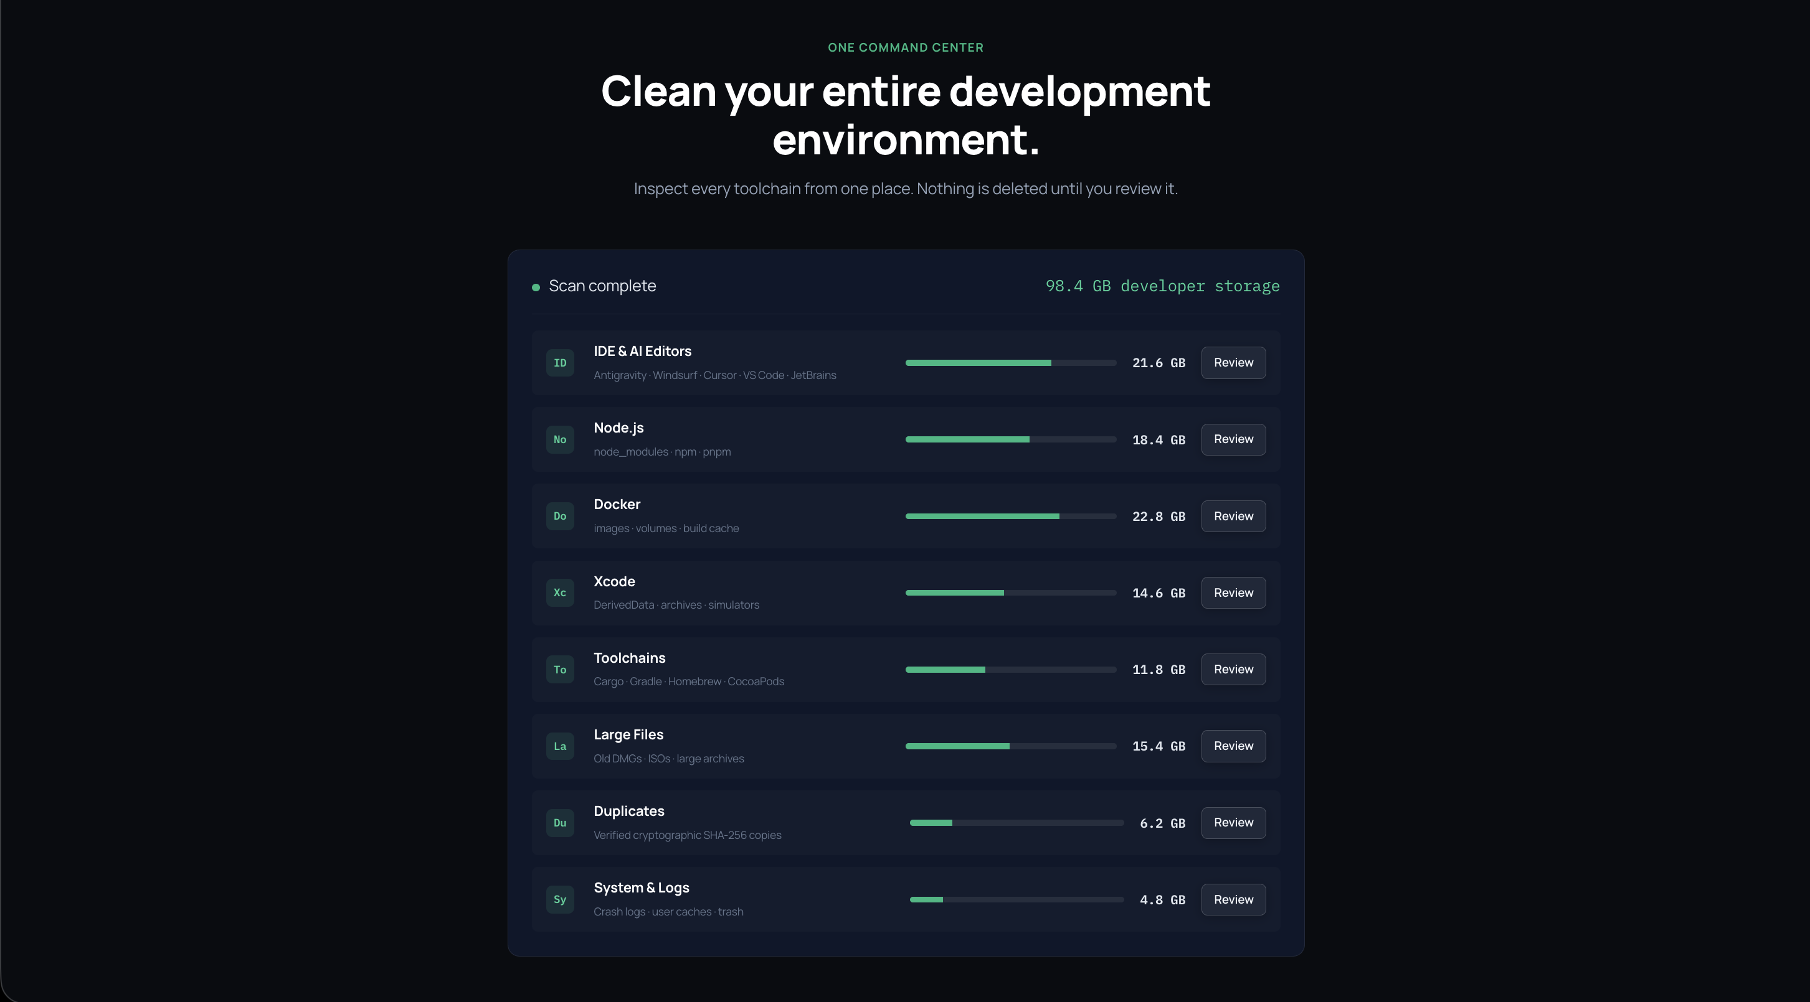This screenshot has height=1002, width=1810.
Task: Click the No badge icon for Node.js
Action: [560, 439]
